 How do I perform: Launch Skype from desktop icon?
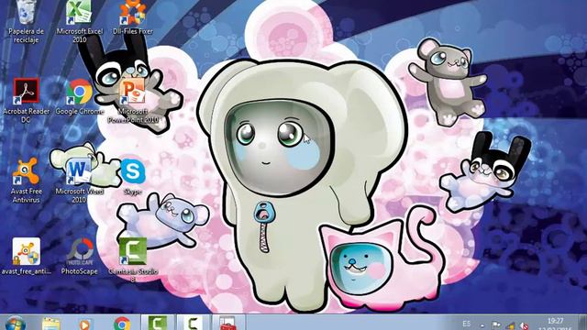tap(133, 177)
